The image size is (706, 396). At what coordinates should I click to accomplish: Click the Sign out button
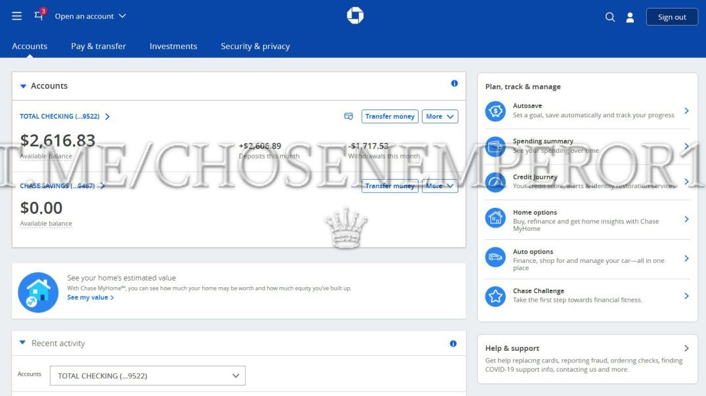coord(672,17)
